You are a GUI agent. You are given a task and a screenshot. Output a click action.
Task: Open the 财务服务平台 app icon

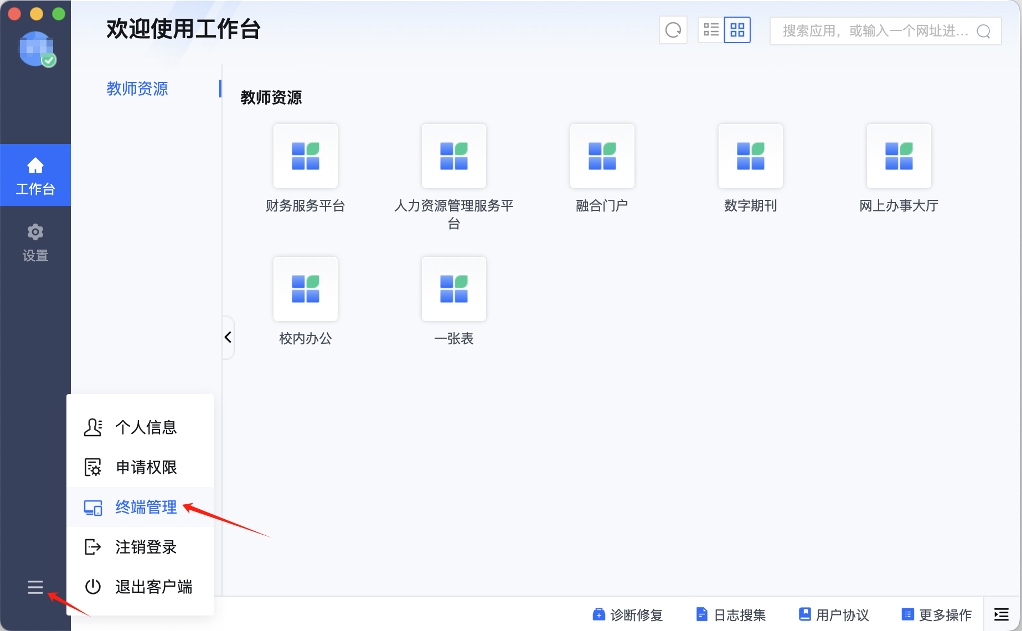(305, 156)
